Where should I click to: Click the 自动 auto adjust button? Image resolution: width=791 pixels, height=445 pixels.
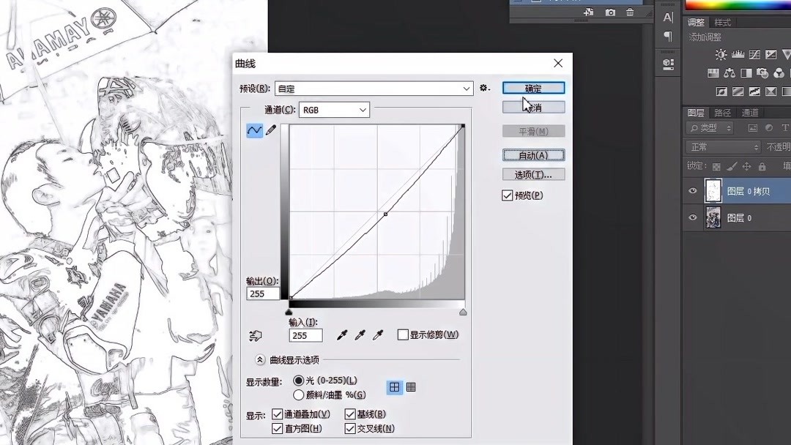click(532, 154)
